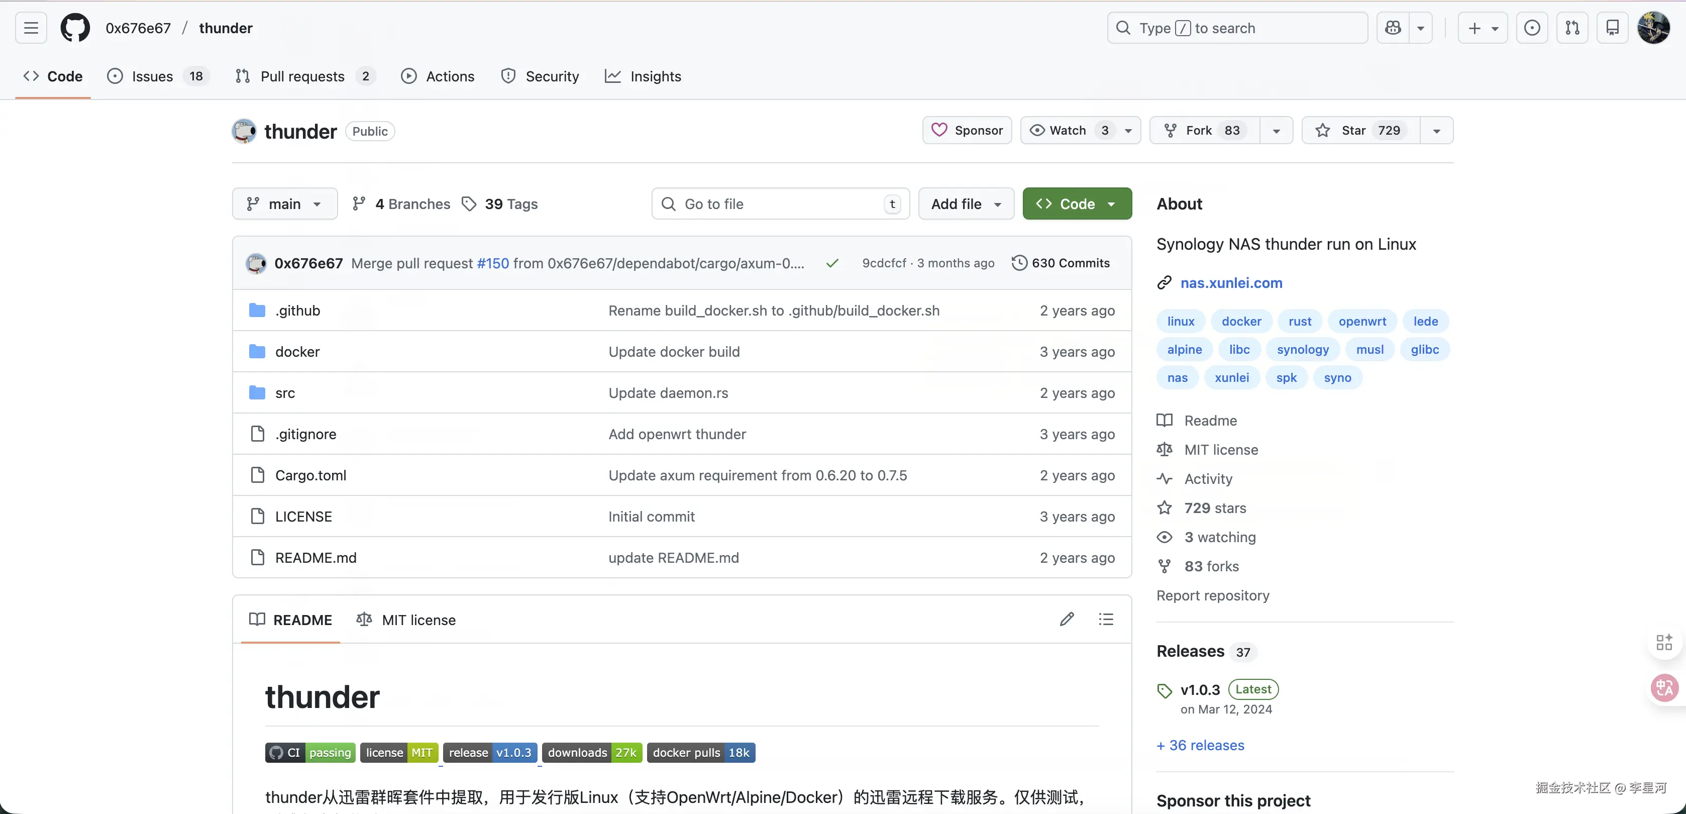
Task: Open the notifications inbox icon
Action: point(1612,28)
